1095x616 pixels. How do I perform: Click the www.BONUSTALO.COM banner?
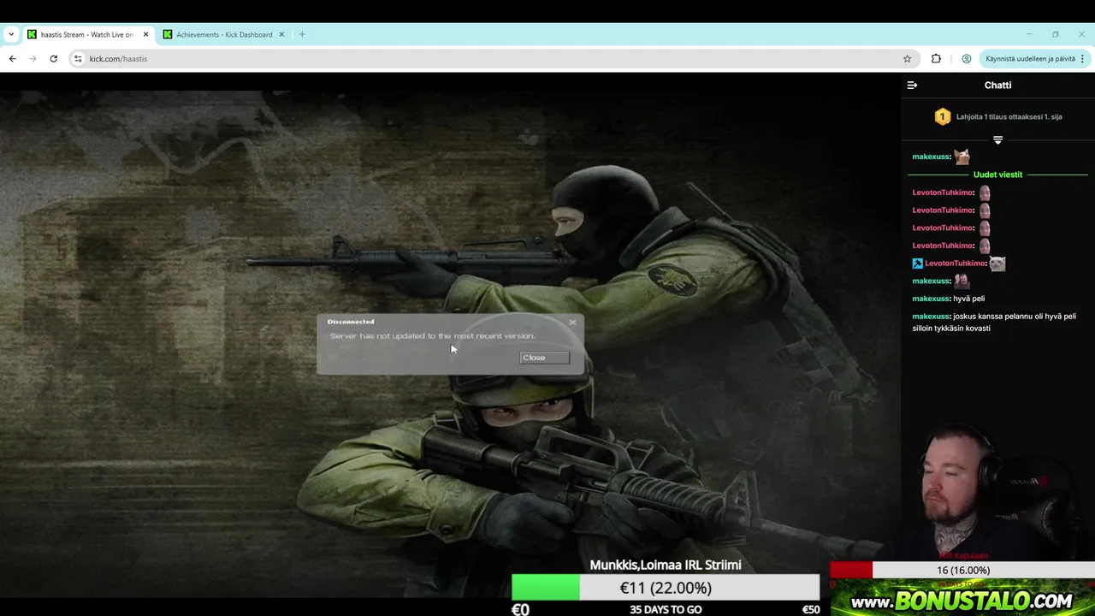[x=962, y=601]
